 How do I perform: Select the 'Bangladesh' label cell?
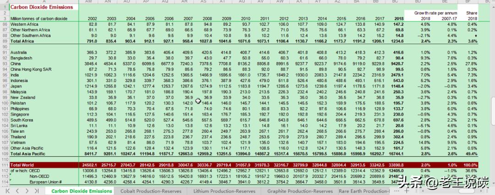pyautogui.click(x=44, y=58)
